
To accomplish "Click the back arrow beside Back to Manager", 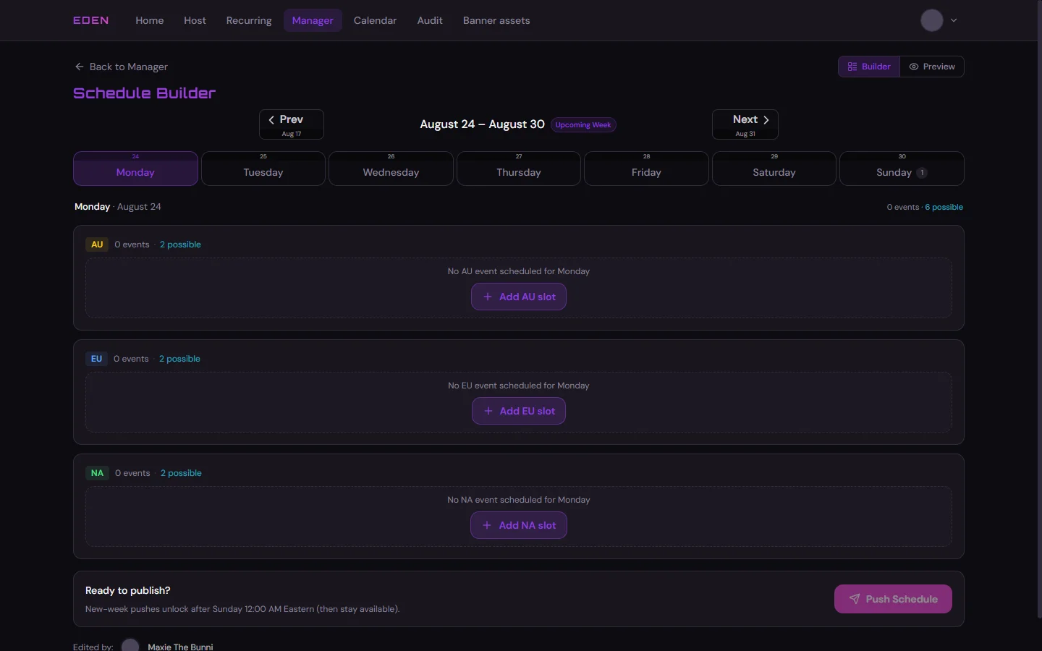I will (x=80, y=67).
